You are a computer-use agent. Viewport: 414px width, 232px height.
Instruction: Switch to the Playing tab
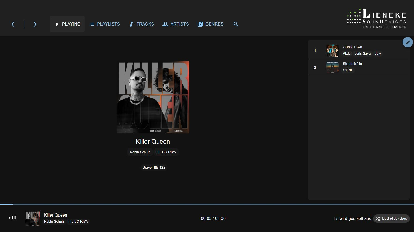click(67, 24)
